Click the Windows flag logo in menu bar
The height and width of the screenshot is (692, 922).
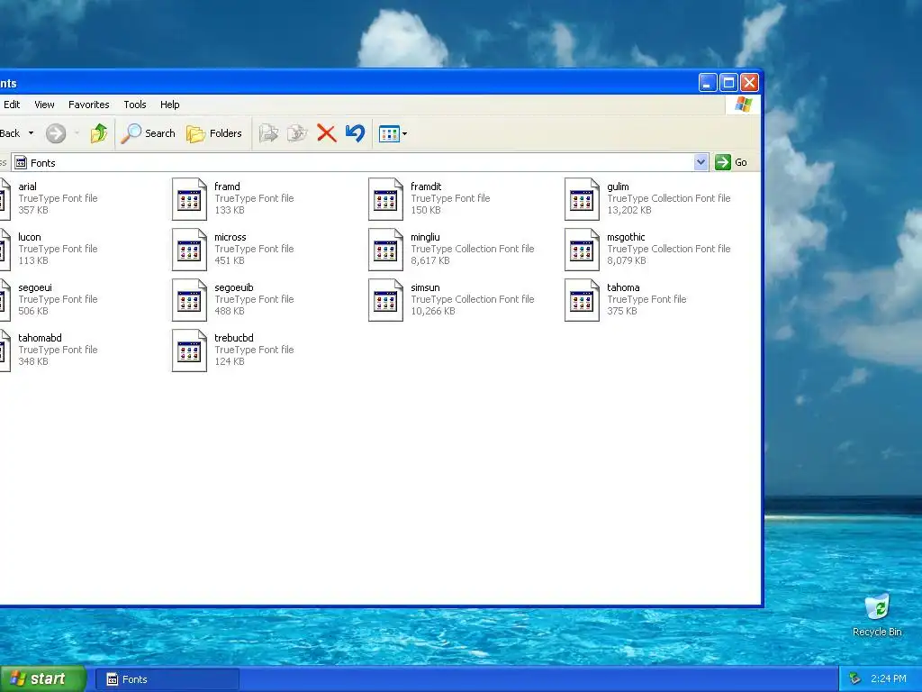click(x=743, y=105)
